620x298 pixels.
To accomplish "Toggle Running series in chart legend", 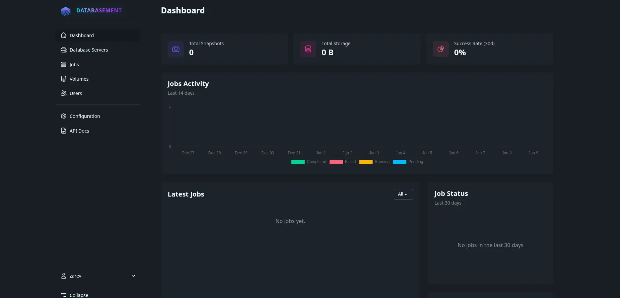I will coord(374,162).
